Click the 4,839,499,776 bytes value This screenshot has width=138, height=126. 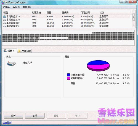pos(108,75)
